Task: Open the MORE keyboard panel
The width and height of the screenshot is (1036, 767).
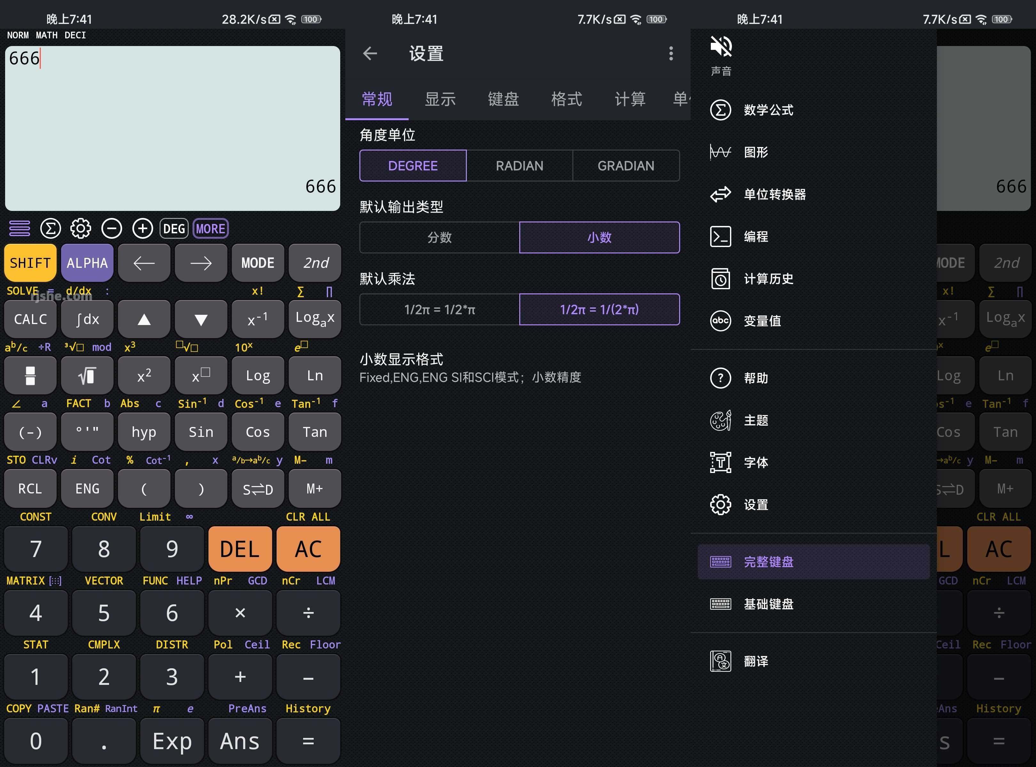Action: 210,229
